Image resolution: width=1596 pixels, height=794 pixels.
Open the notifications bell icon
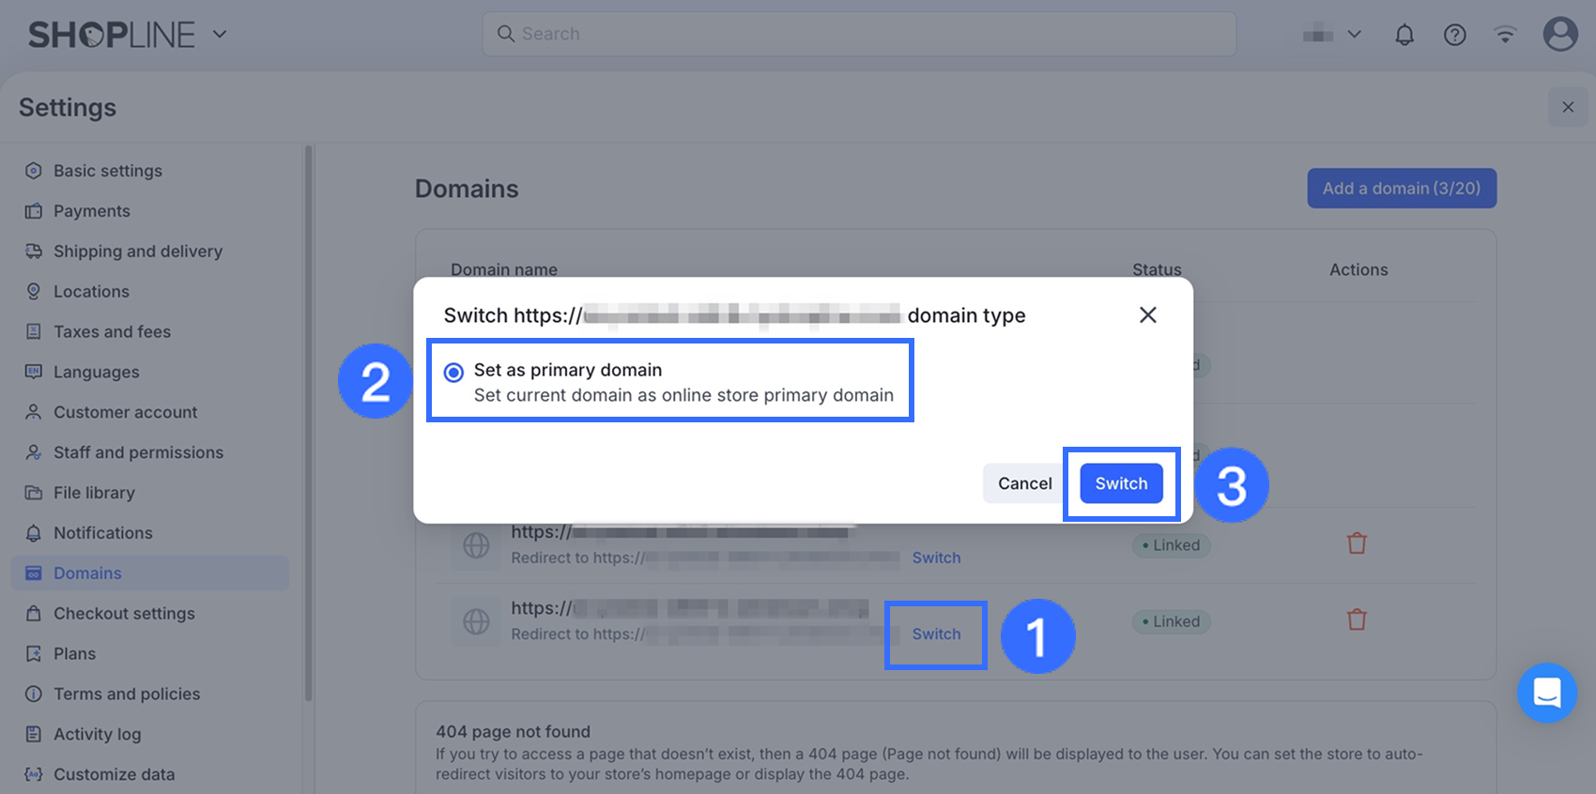pyautogui.click(x=1404, y=35)
